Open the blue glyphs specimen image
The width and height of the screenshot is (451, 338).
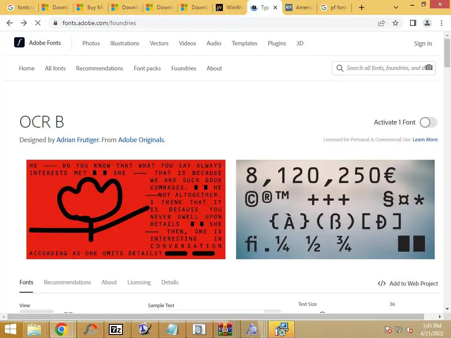(335, 209)
